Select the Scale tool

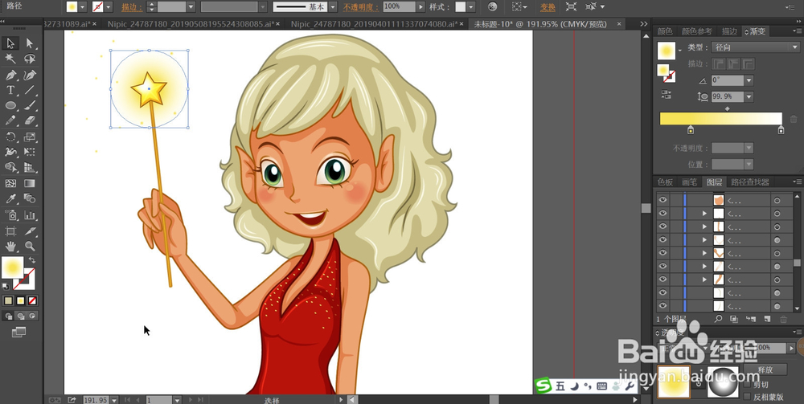pyautogui.click(x=30, y=137)
